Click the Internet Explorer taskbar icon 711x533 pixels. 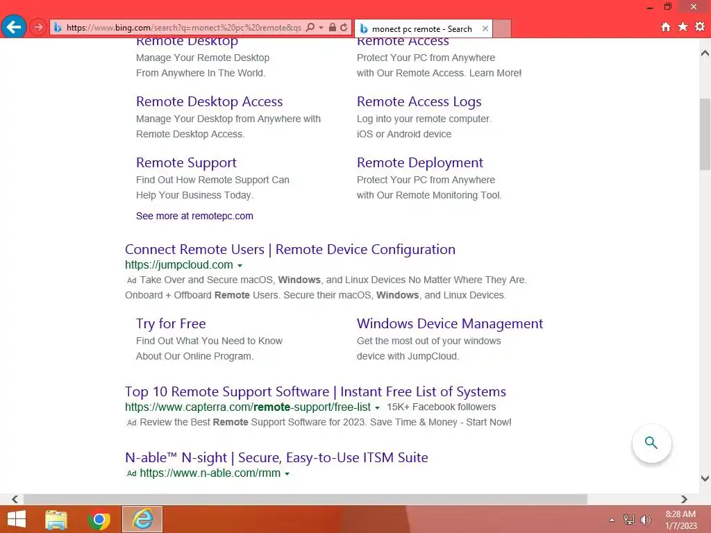(x=142, y=519)
